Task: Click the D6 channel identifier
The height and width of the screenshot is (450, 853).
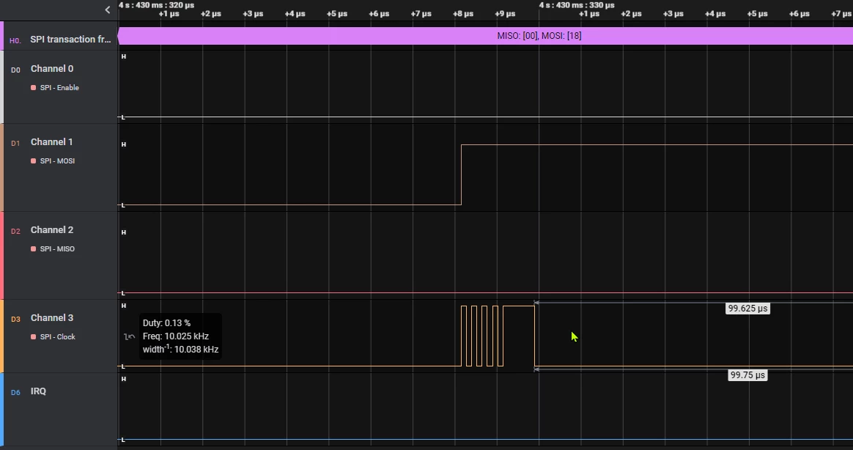Action: (x=15, y=393)
